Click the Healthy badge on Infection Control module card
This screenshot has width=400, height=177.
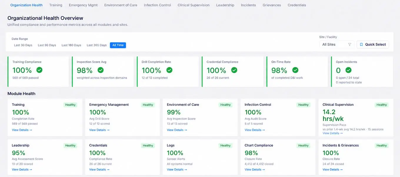point(304,105)
